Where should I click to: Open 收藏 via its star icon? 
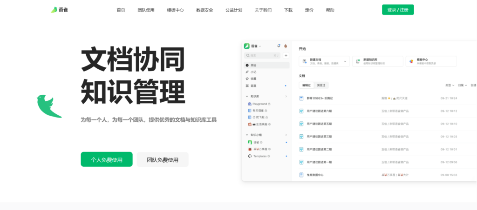click(247, 79)
